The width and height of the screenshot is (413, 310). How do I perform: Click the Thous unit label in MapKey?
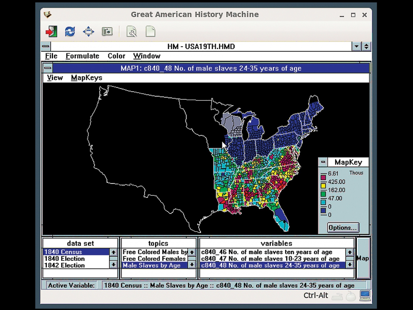pos(356,173)
